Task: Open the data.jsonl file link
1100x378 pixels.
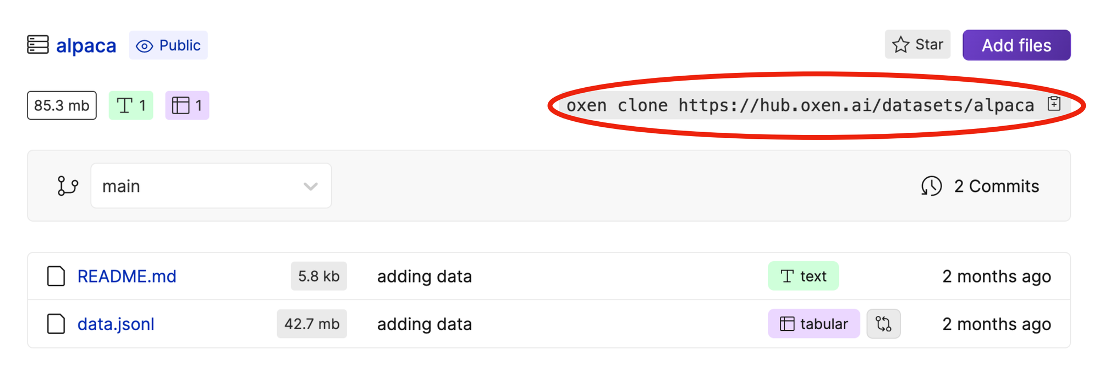Action: tap(116, 324)
